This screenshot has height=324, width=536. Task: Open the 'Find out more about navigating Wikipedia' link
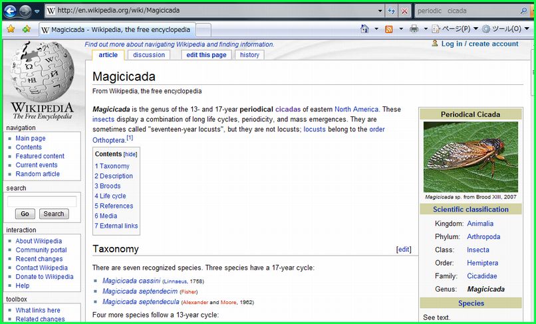tap(180, 44)
